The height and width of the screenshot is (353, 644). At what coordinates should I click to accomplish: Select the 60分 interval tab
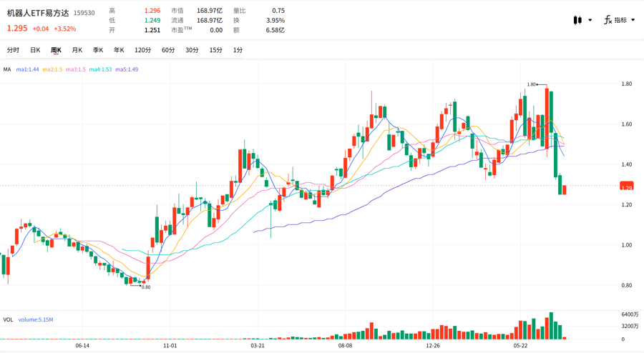click(x=168, y=50)
